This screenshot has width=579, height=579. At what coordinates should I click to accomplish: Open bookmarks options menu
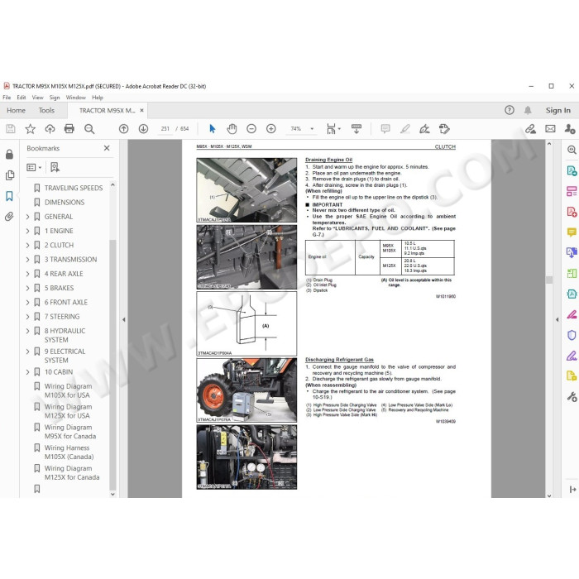click(34, 167)
